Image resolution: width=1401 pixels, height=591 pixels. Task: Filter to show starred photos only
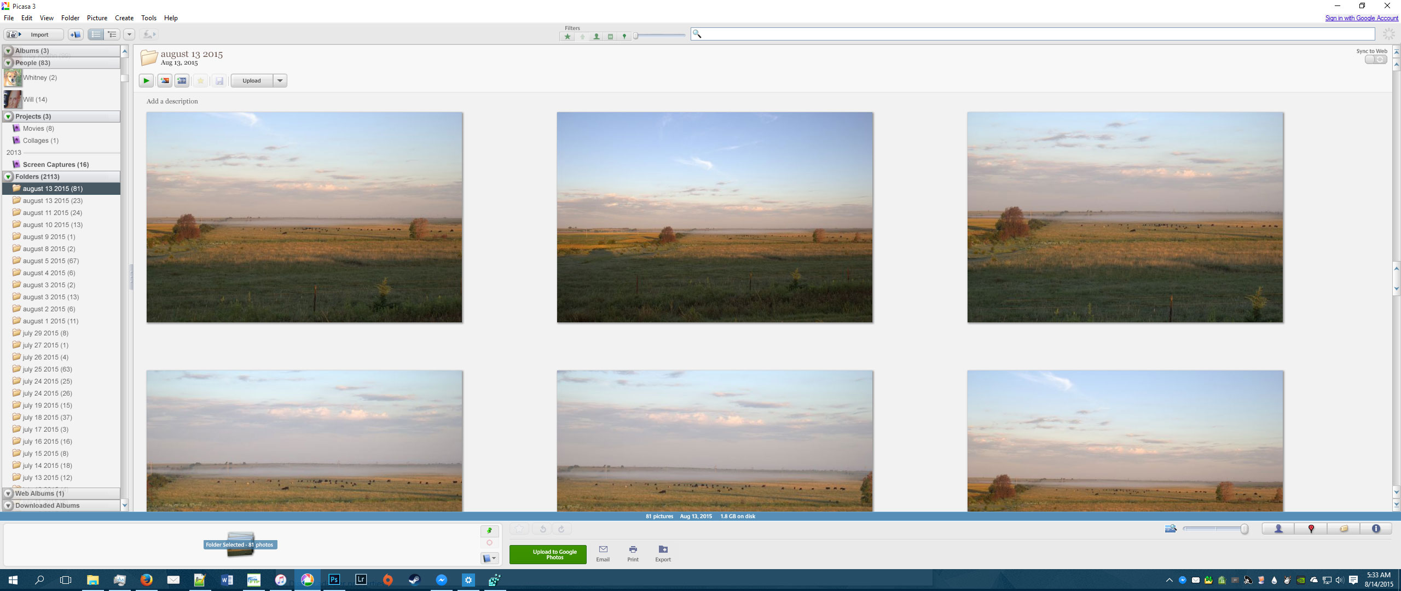tap(568, 37)
